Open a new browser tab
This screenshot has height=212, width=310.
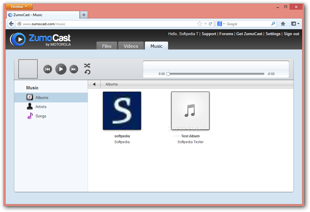pyautogui.click(x=84, y=15)
